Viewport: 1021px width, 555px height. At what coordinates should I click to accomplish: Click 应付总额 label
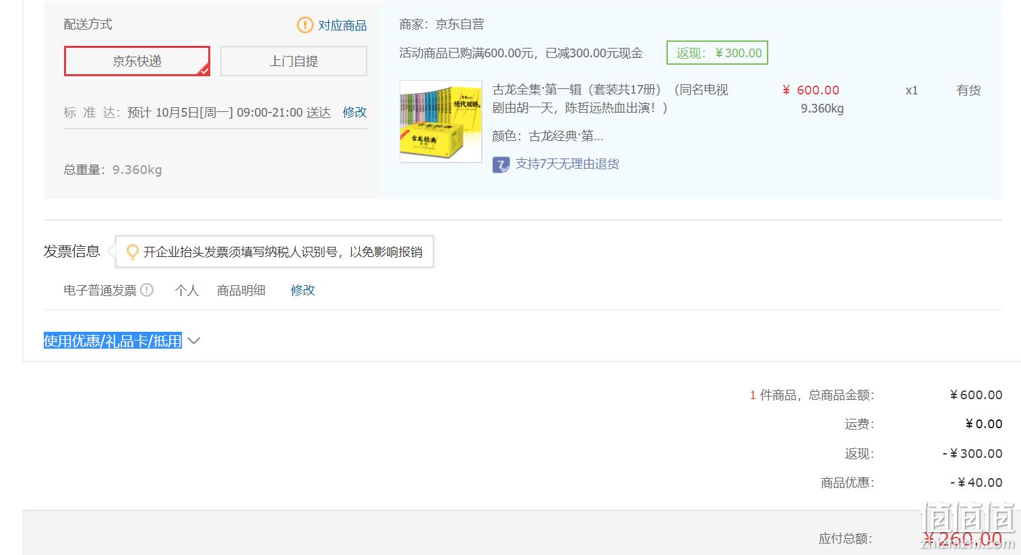point(846,538)
